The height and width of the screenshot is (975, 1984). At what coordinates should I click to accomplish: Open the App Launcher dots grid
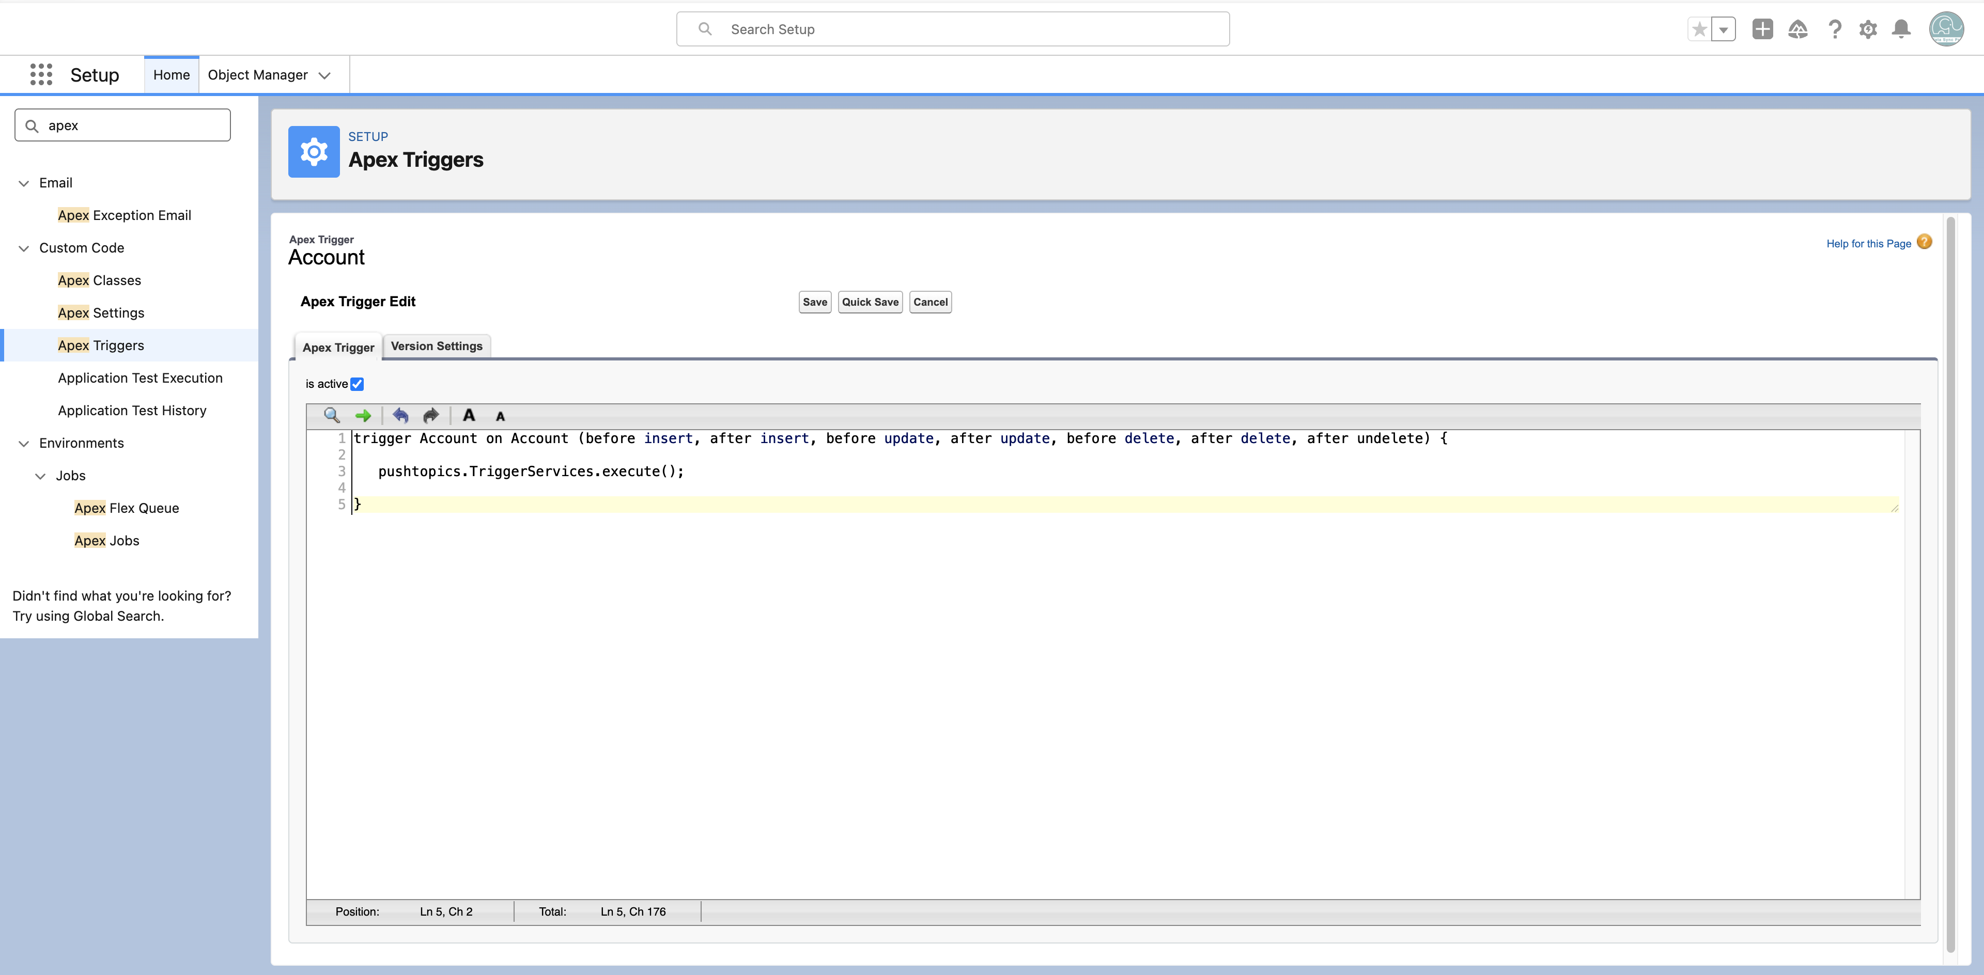[x=41, y=75]
